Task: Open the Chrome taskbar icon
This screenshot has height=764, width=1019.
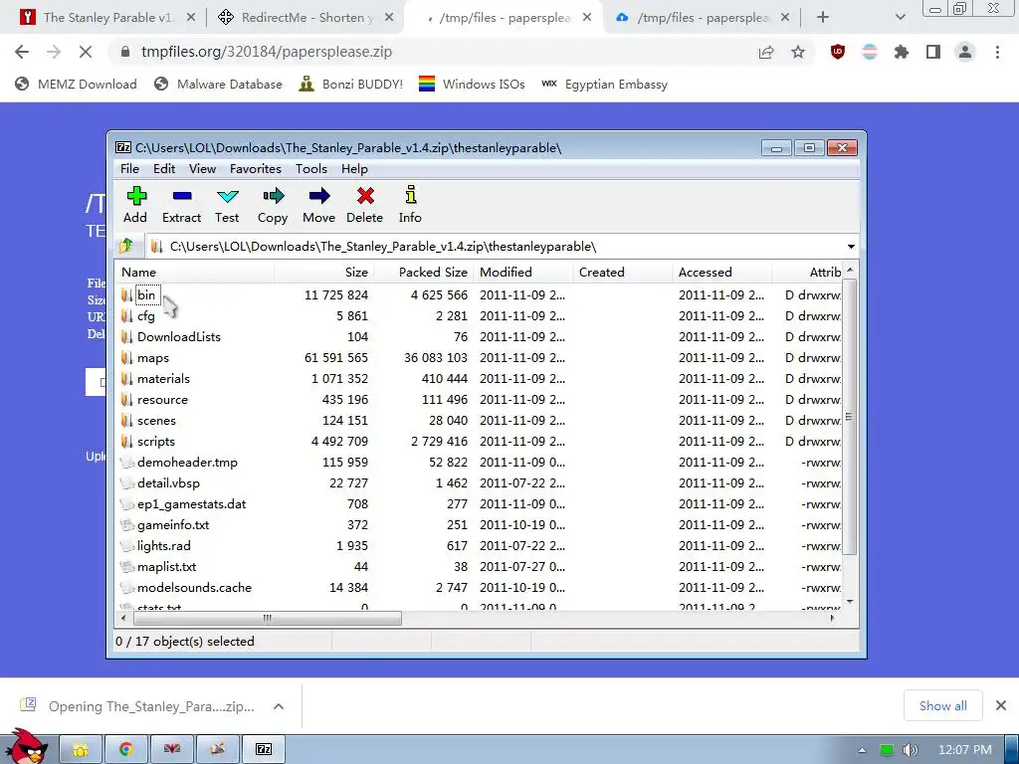Action: [x=126, y=749]
